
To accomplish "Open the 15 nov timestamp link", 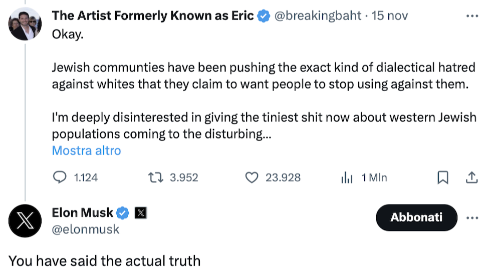I will coord(390,16).
